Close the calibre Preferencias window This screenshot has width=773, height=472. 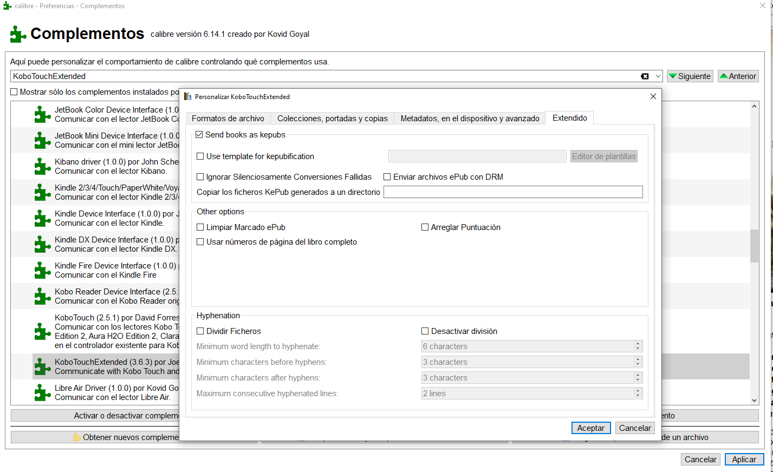tap(763, 6)
